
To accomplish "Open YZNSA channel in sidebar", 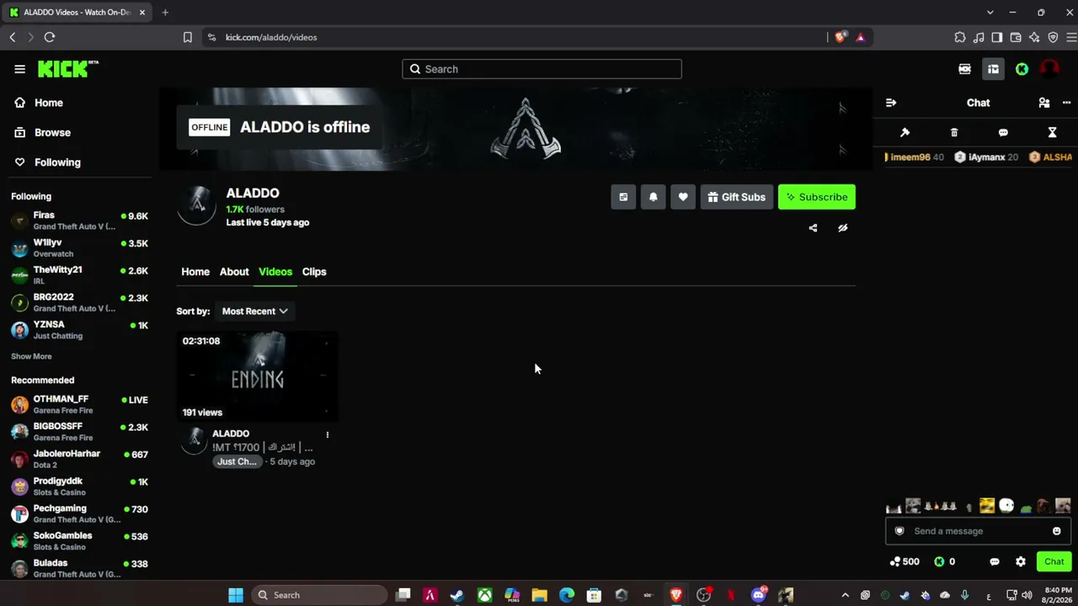I will [x=80, y=330].
